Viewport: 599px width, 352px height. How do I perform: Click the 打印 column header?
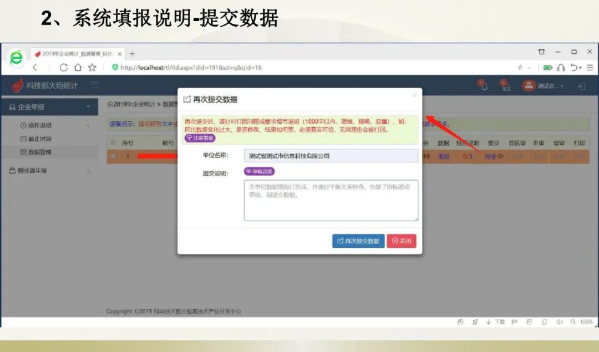[579, 143]
